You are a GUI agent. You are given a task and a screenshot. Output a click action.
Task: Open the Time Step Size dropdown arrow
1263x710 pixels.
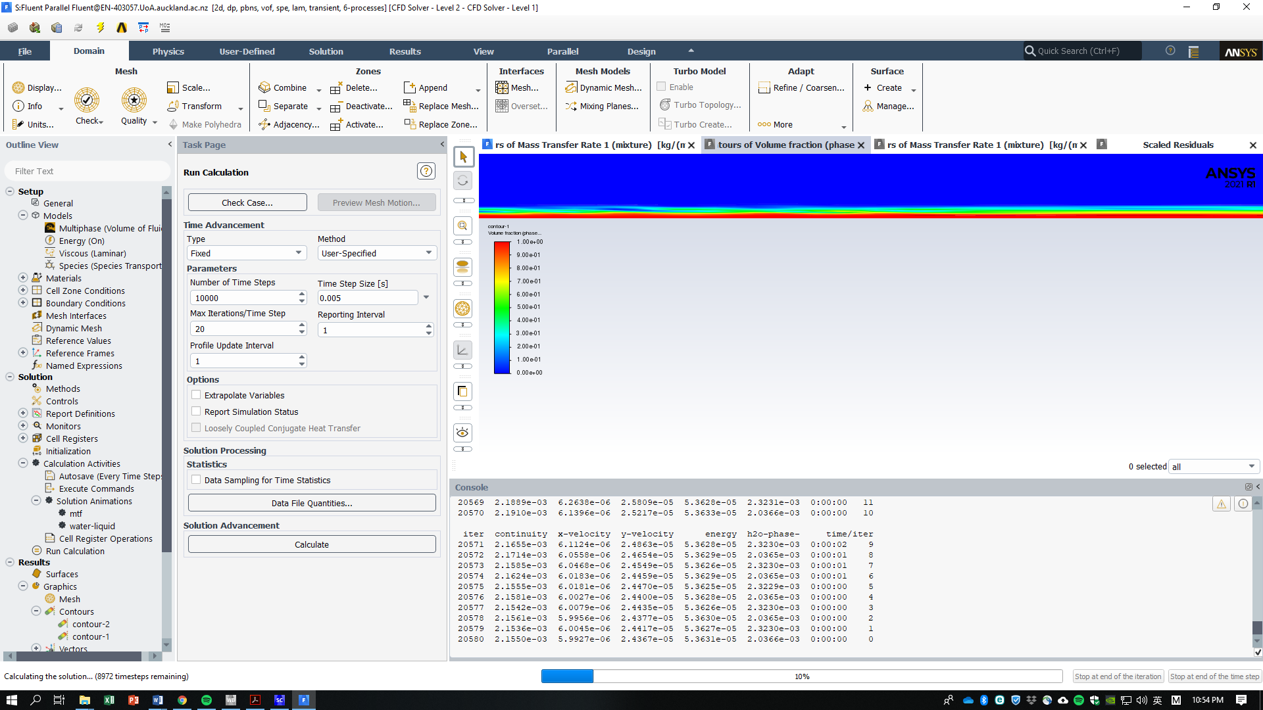426,298
